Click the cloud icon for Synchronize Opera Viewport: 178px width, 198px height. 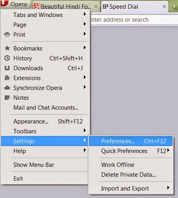click(x=7, y=88)
